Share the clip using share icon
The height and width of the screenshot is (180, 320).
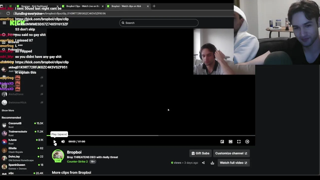point(203,163)
